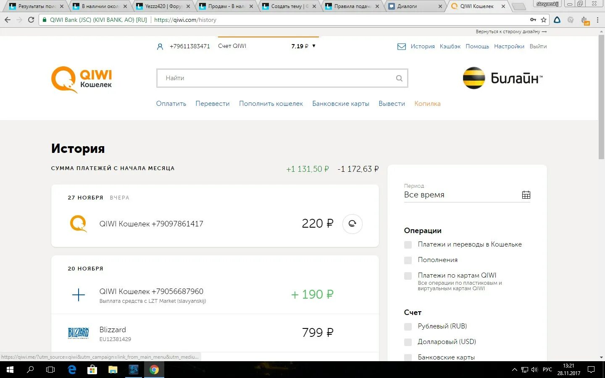This screenshot has height=378, width=605.
Task: Open the Все время period selector
Action: pyautogui.click(x=467, y=195)
